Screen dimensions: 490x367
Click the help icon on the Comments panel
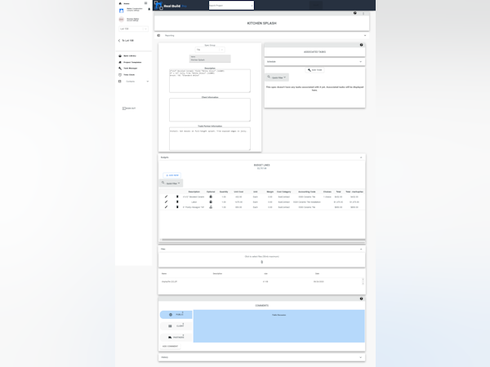362,298
